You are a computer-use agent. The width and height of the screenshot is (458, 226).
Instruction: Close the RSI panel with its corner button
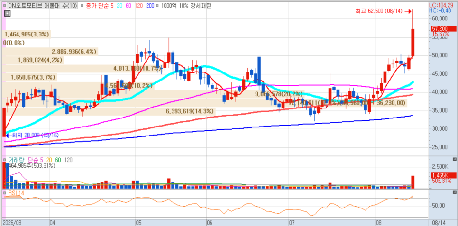point(454,192)
